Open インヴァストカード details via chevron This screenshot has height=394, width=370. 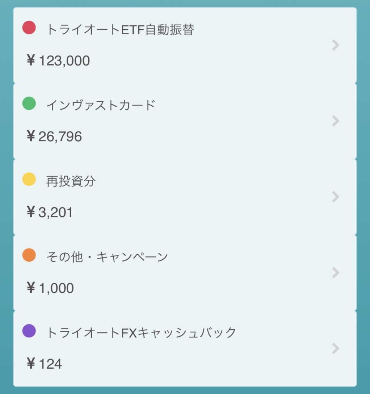[336, 121]
